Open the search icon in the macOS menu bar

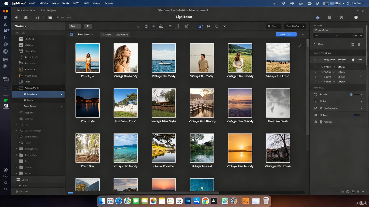(275, 3)
